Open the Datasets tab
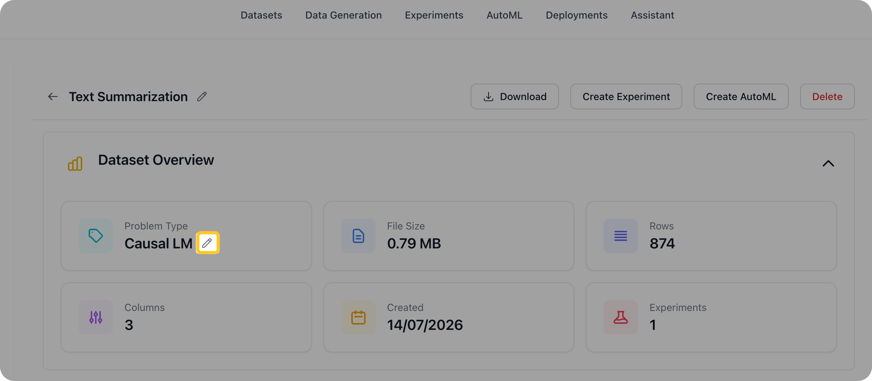The image size is (872, 381). 261,15
